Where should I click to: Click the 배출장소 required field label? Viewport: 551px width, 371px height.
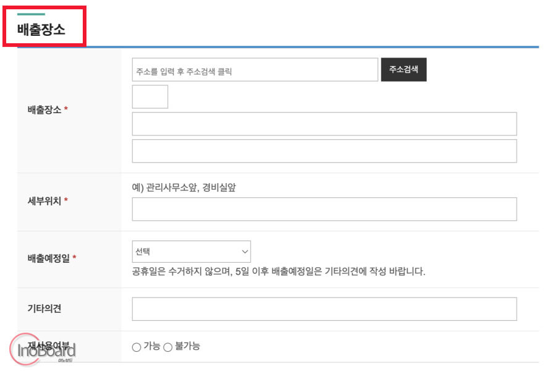pyautogui.click(x=48, y=109)
